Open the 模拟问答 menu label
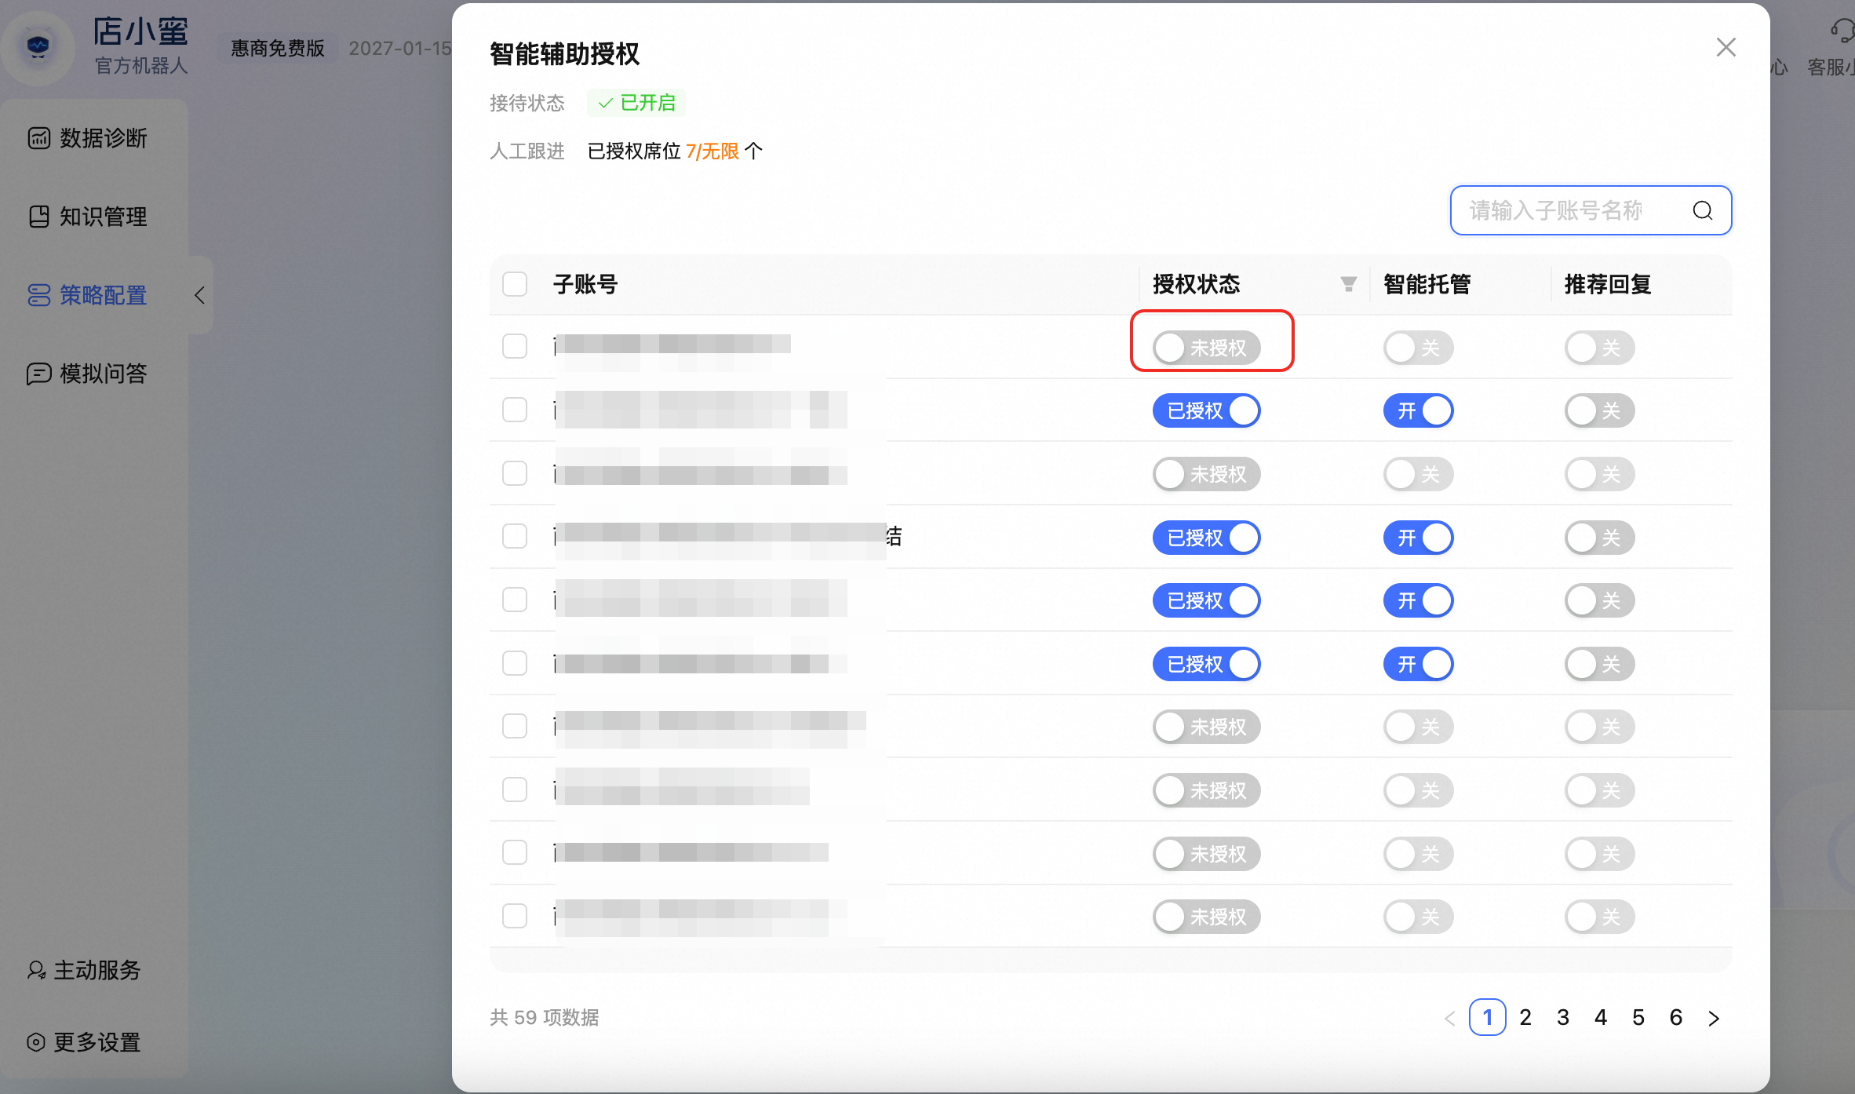The width and height of the screenshot is (1855, 1094). pyautogui.click(x=104, y=374)
